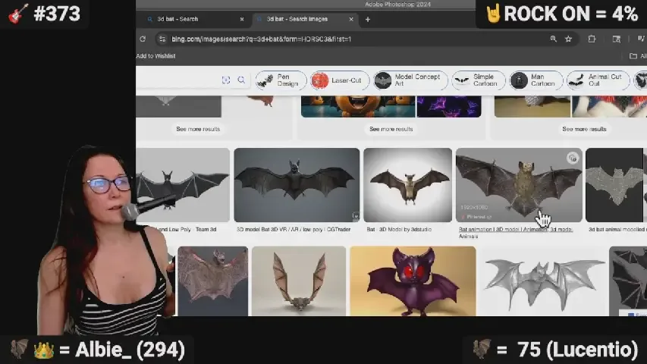Open the browser extensions puzzle icon
Image resolution: width=647 pixels, height=364 pixels.
592,39
